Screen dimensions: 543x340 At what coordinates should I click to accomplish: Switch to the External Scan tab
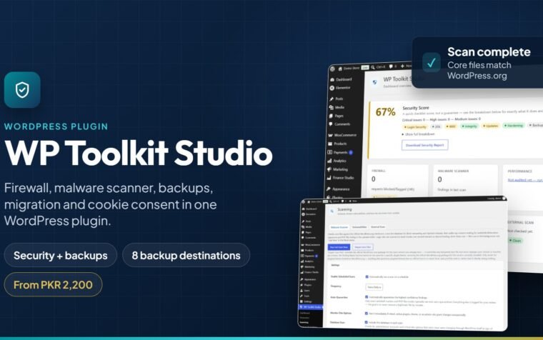click(x=378, y=226)
